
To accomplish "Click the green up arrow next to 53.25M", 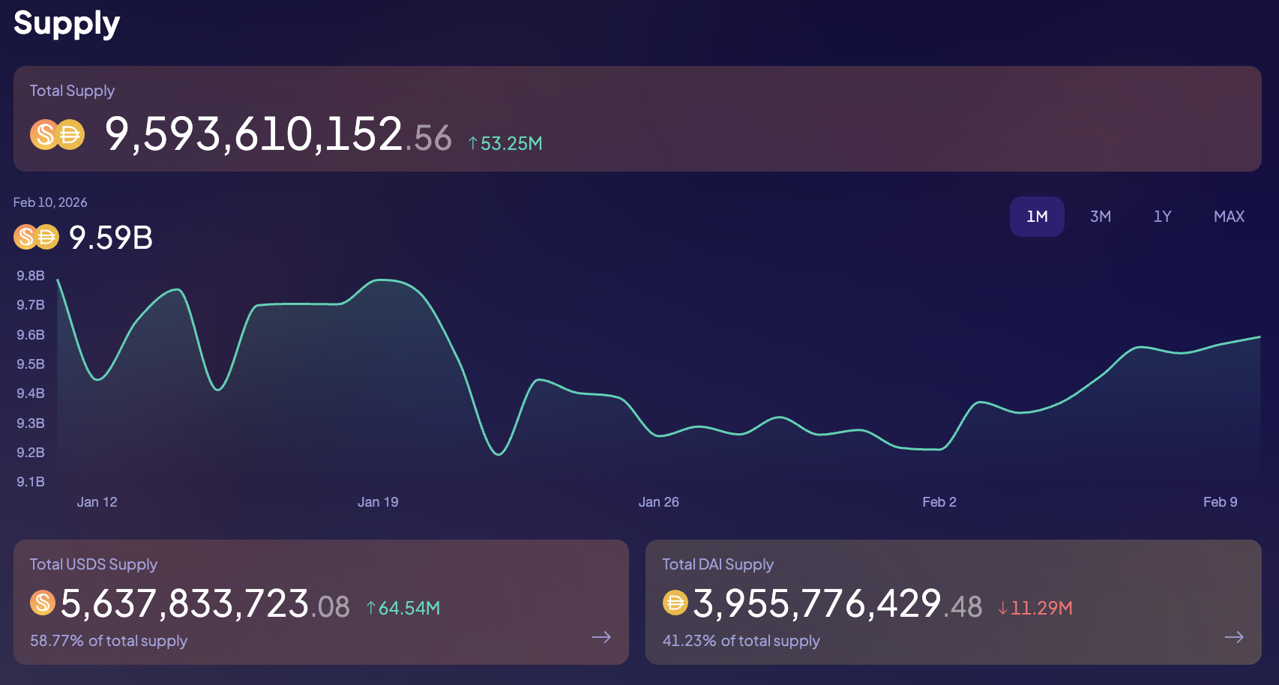I will click(473, 143).
